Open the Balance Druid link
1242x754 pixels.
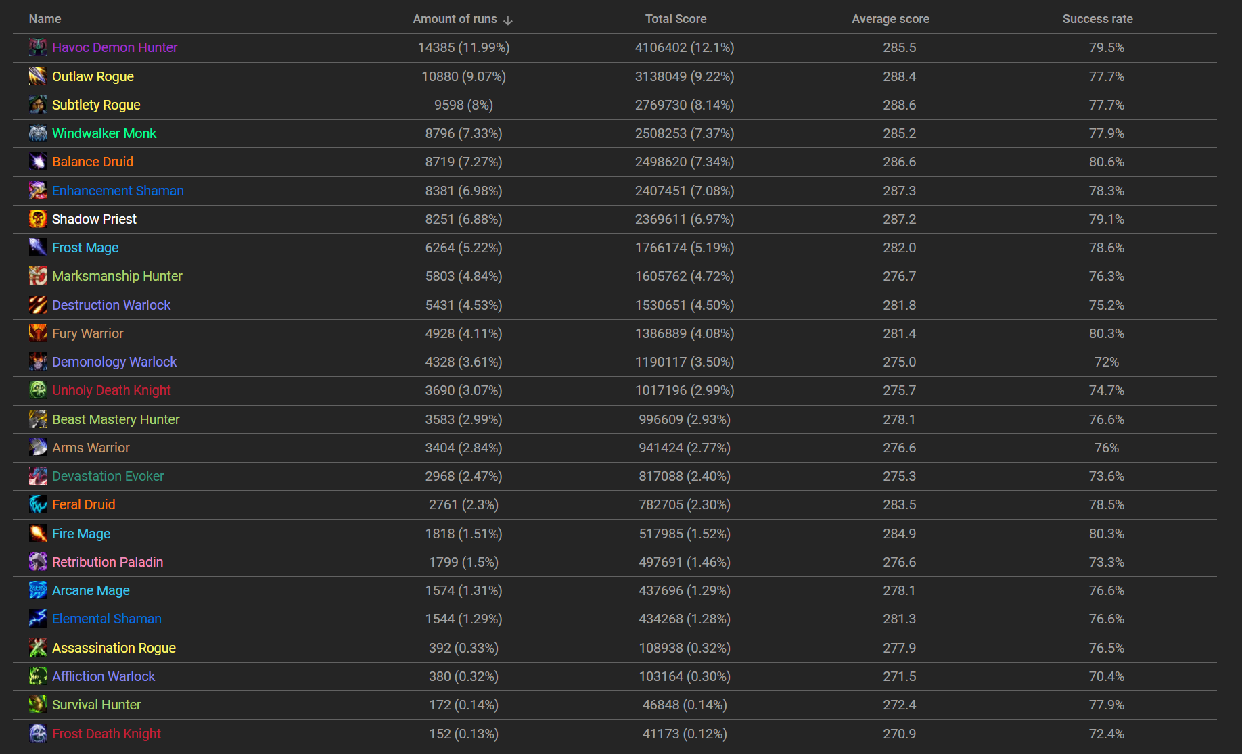93,162
